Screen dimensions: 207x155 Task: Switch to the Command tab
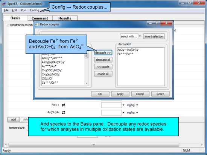click(40, 18)
